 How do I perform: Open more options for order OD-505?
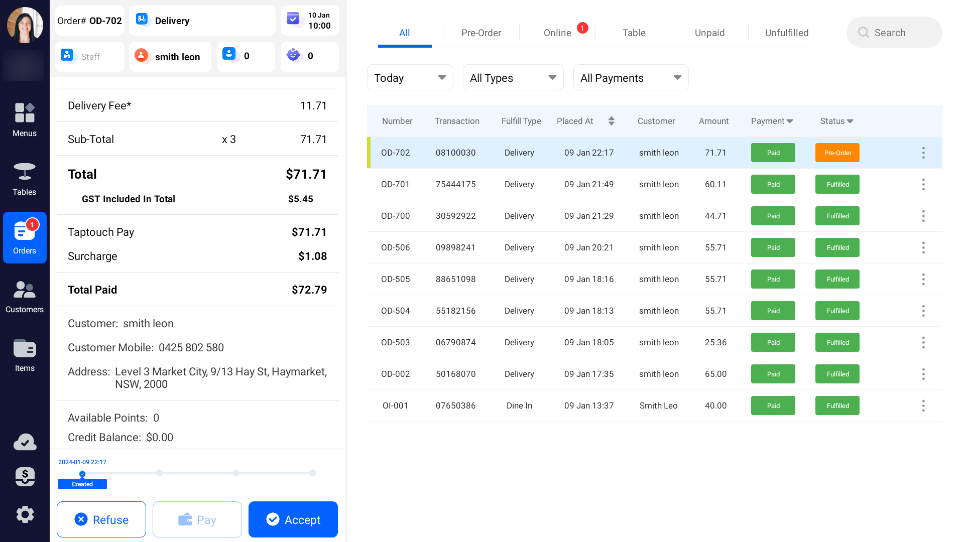tap(923, 280)
